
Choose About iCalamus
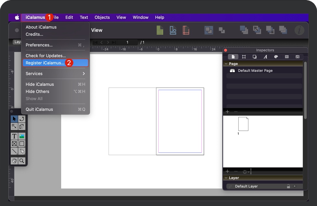(x=55, y=27)
